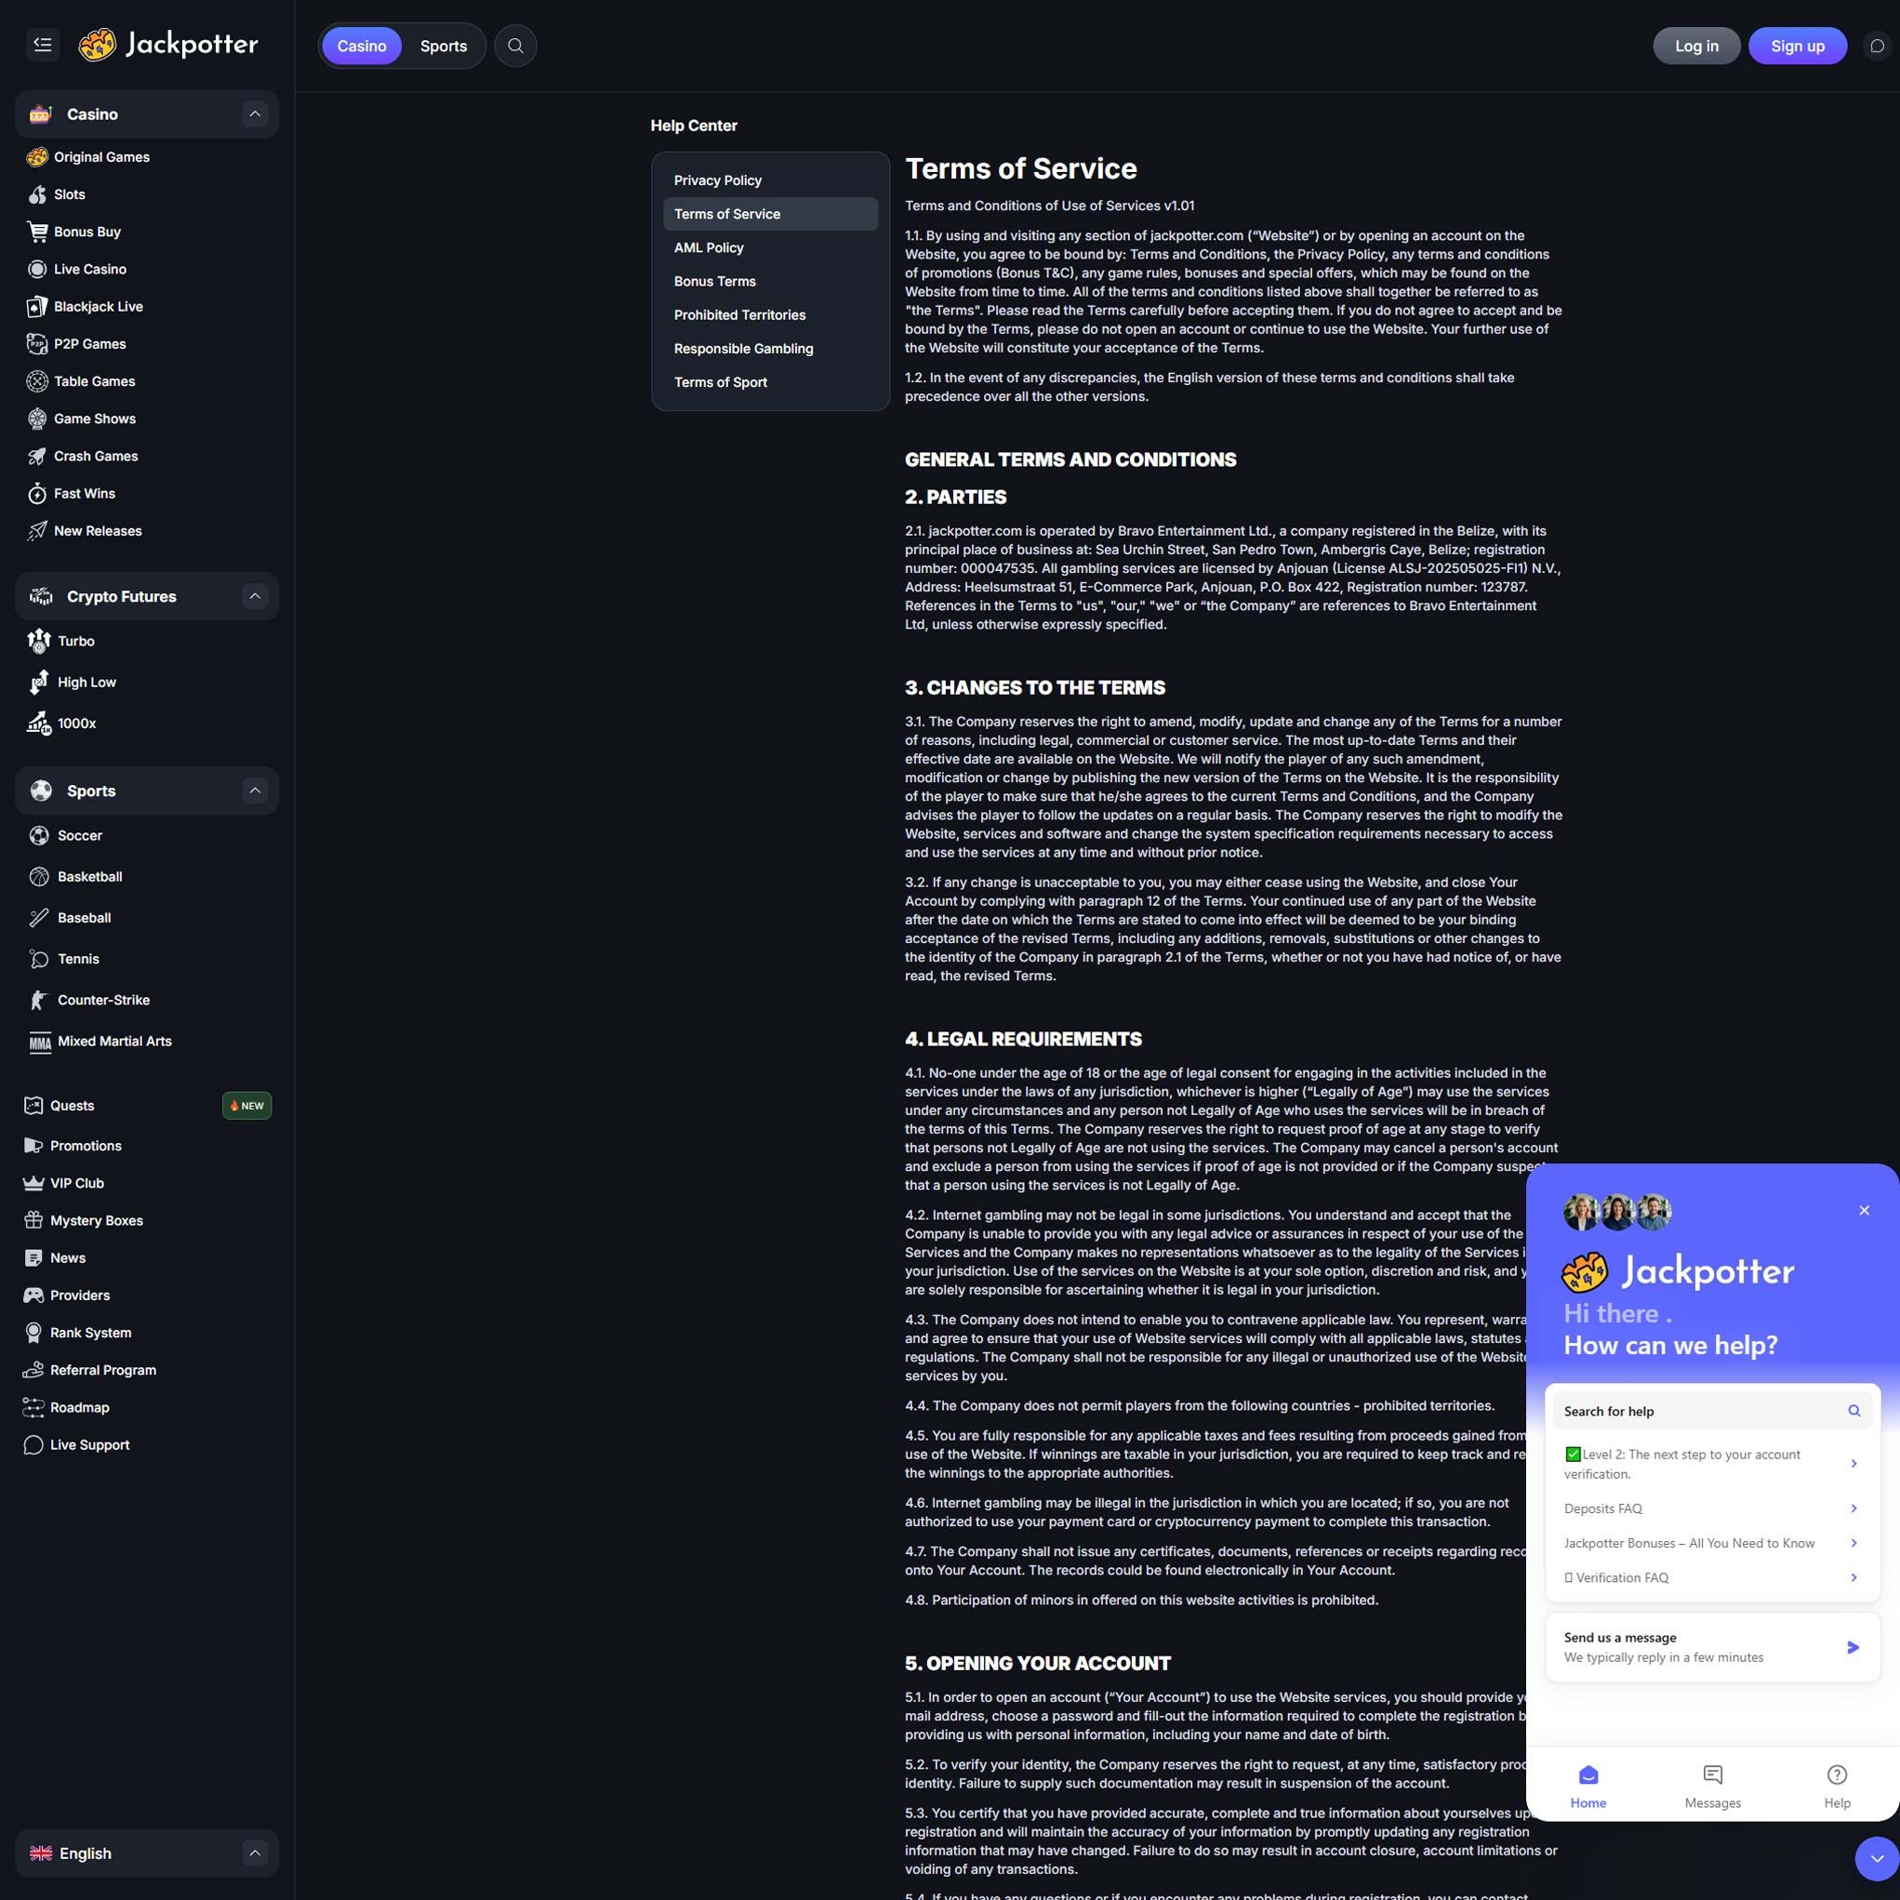Open the Slots cherry icon
Viewport: 1900px width, 1900px height.
[37, 194]
